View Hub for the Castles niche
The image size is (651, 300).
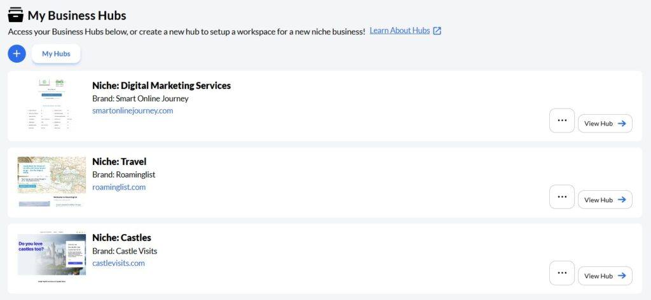point(605,276)
